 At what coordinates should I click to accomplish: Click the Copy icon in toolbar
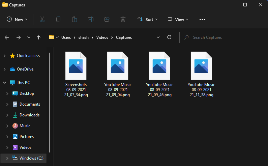pos(58,20)
